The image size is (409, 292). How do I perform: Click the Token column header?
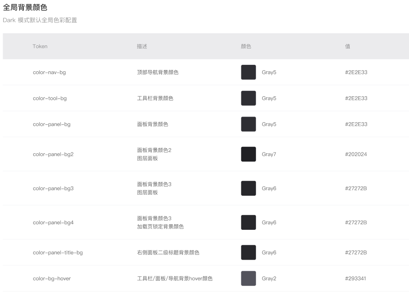pos(40,46)
